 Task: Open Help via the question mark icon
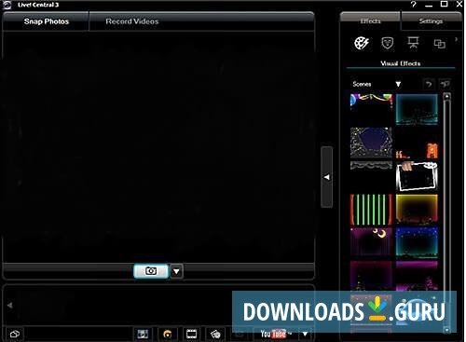413,5
